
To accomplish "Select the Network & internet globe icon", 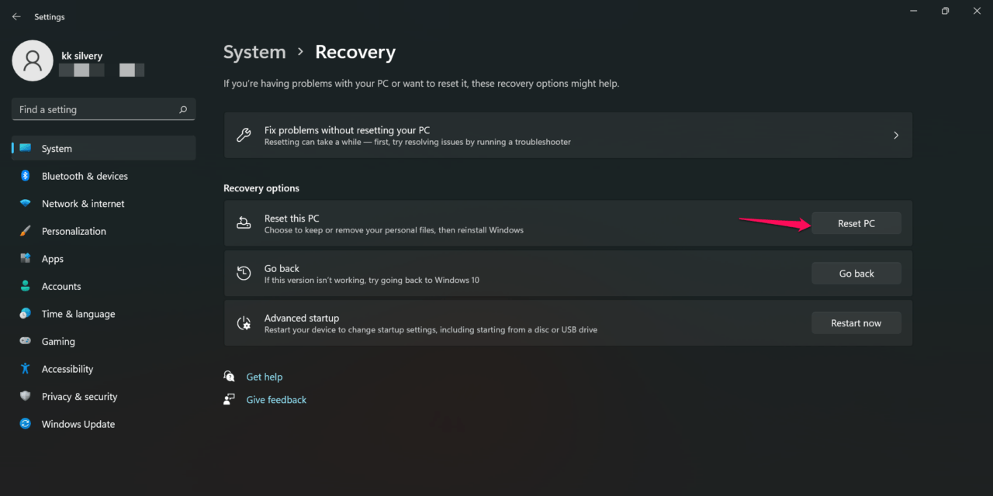I will click(24, 203).
